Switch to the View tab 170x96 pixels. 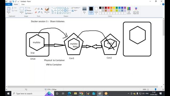[23, 4]
